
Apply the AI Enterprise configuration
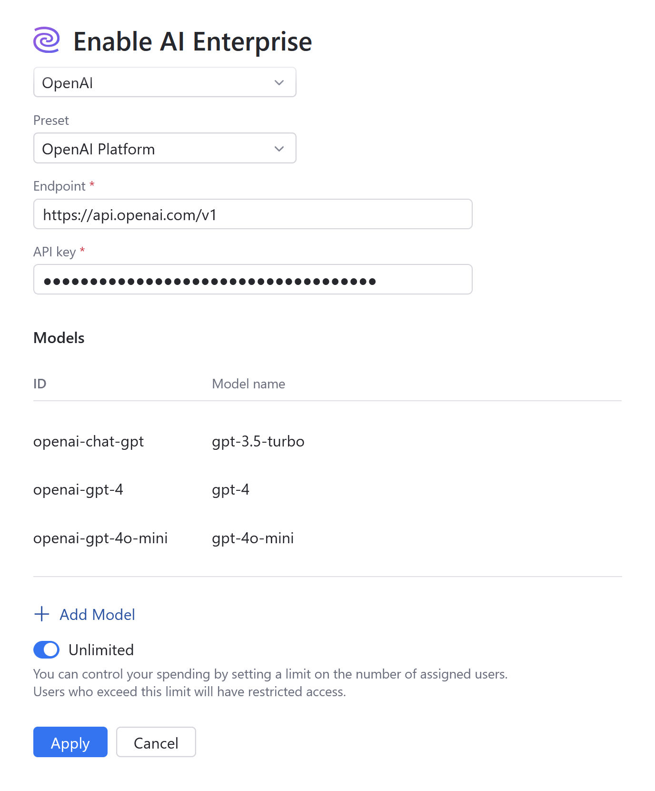[x=70, y=742]
